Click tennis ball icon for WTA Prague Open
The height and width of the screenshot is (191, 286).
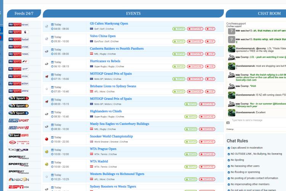(47, 152)
